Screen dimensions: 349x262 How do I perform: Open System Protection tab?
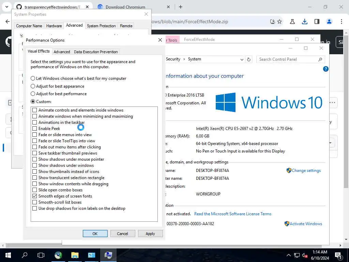click(x=101, y=26)
